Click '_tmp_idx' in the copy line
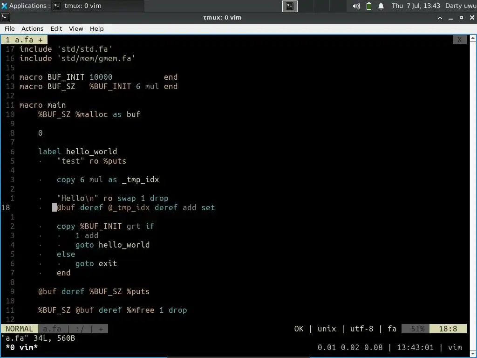Viewport: 477px width, 358px height. click(140, 179)
